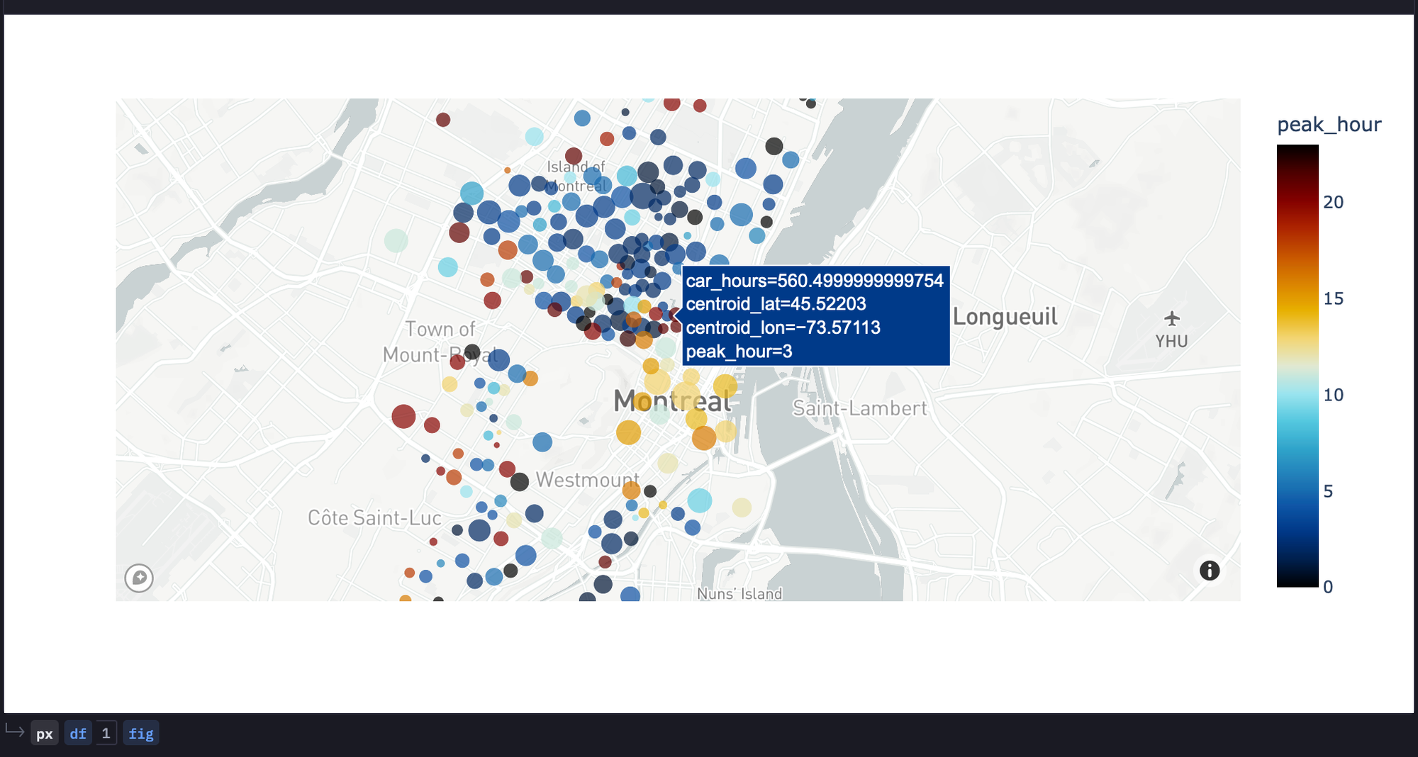Click the numbered cell badge showing 1

click(106, 733)
